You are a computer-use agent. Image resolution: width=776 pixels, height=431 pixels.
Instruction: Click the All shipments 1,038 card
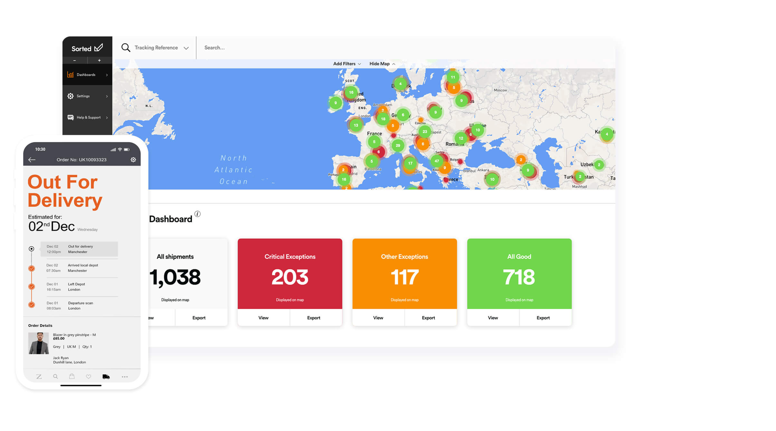(188, 274)
